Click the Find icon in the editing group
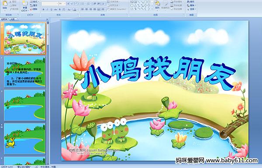The width and height of the screenshot is (262, 168). click(191, 2)
